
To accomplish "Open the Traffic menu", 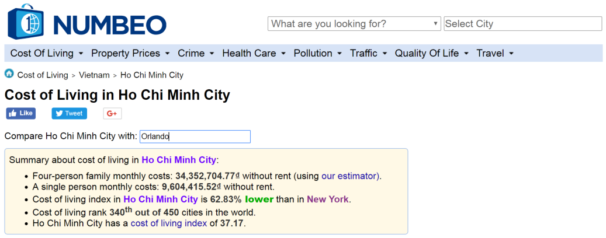I will (x=368, y=53).
